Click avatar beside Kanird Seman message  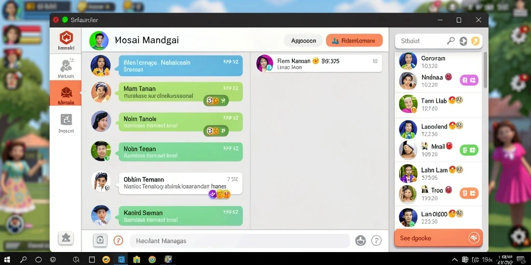(x=101, y=215)
